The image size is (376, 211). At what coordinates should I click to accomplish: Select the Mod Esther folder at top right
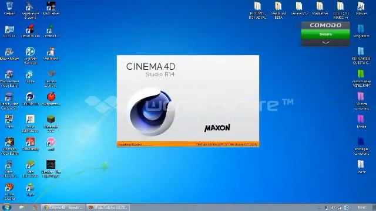(x=320, y=8)
